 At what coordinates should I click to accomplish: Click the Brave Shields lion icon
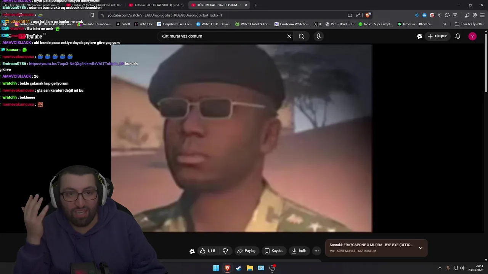point(368,15)
